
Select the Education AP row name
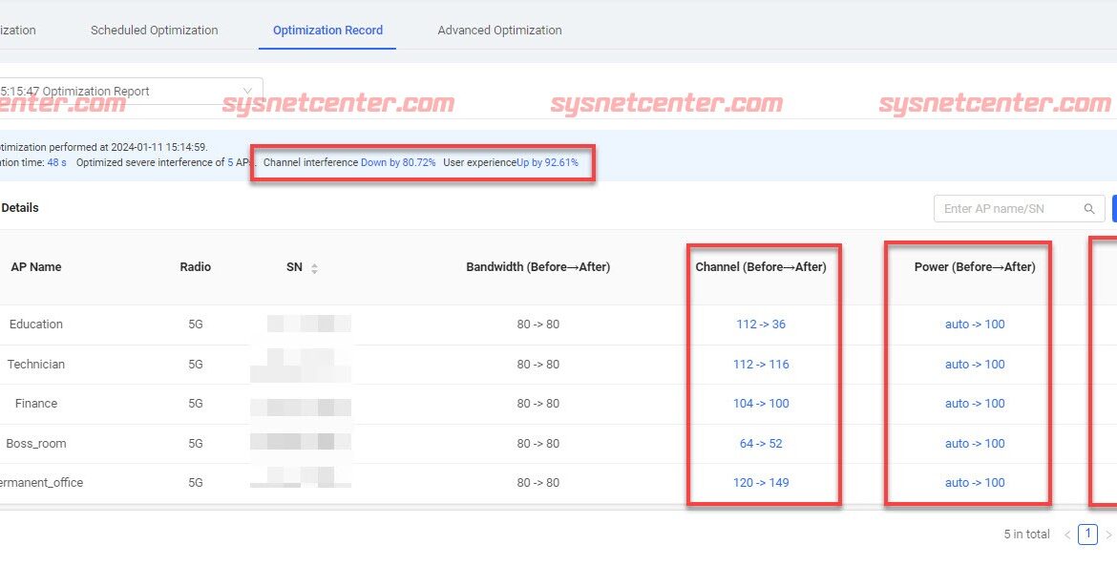36,325
